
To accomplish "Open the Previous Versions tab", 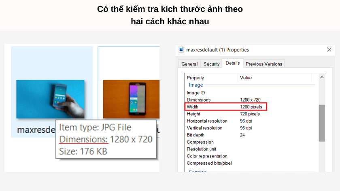I will pos(263,64).
